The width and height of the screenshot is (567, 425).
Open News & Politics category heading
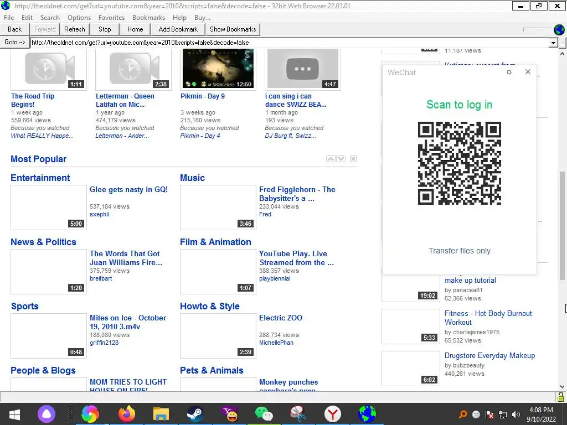tap(43, 242)
